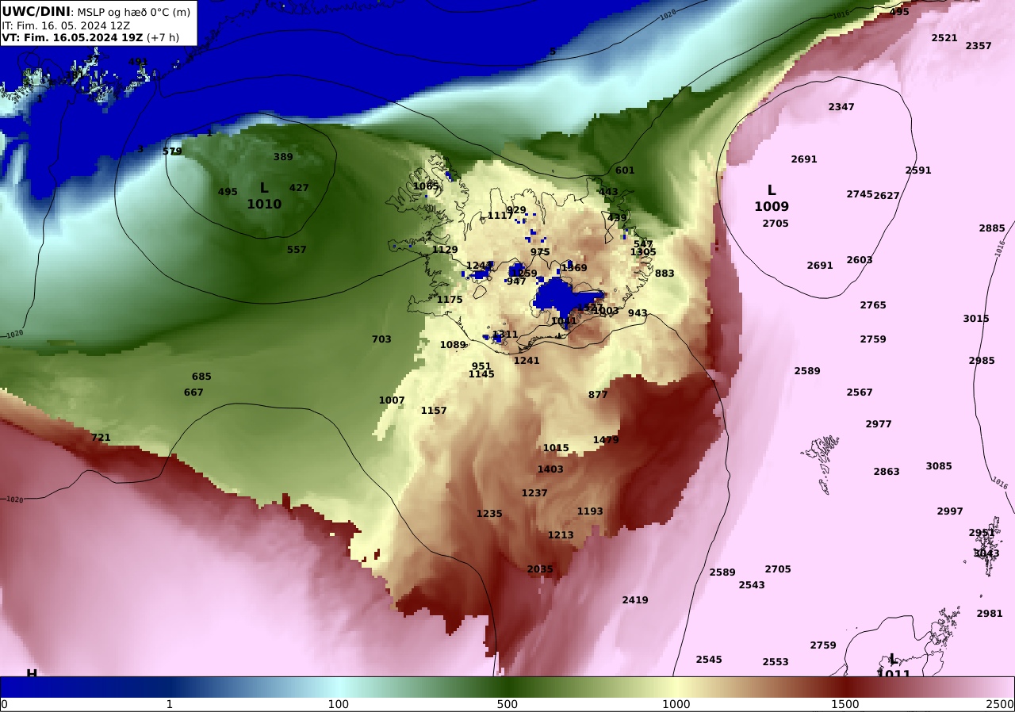This screenshot has width=1015, height=712.
Task: Click the value 2553 near the bottom
Action: (x=776, y=662)
